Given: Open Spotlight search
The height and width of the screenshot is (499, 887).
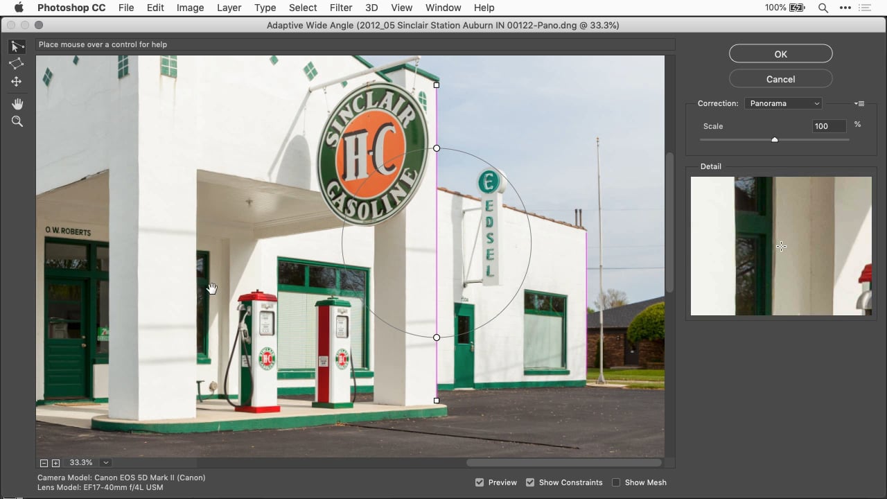Looking at the screenshot, I should coord(823,8).
